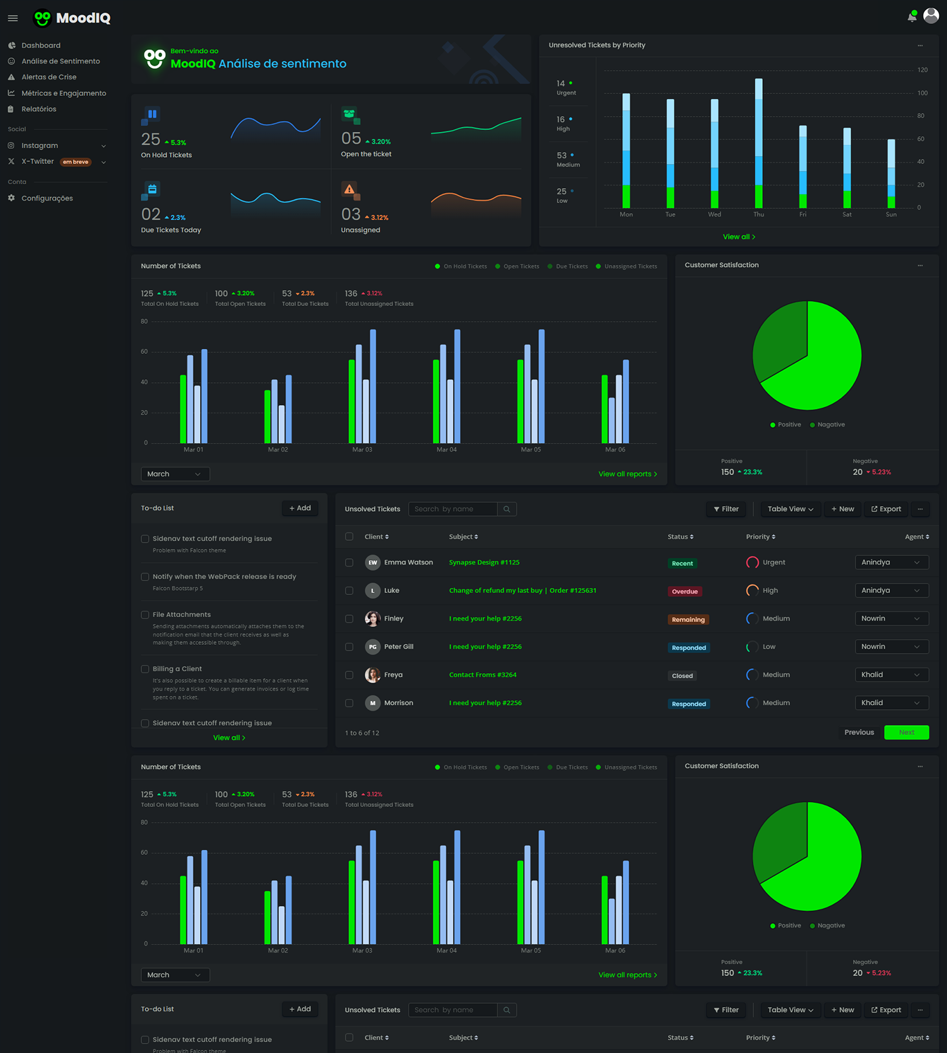Image resolution: width=947 pixels, height=1053 pixels.
Task: Open the user profile avatar
Action: (x=931, y=16)
